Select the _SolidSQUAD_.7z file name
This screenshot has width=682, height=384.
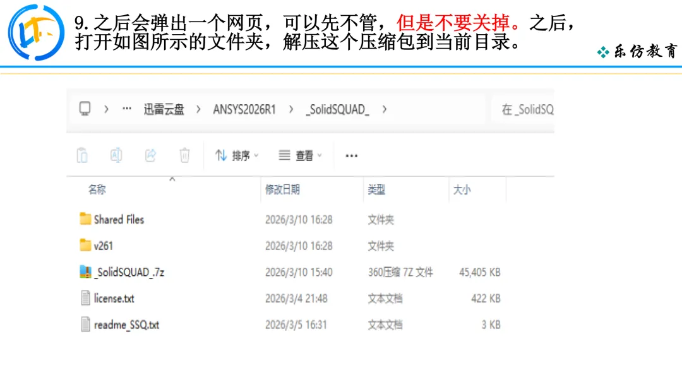click(x=129, y=273)
